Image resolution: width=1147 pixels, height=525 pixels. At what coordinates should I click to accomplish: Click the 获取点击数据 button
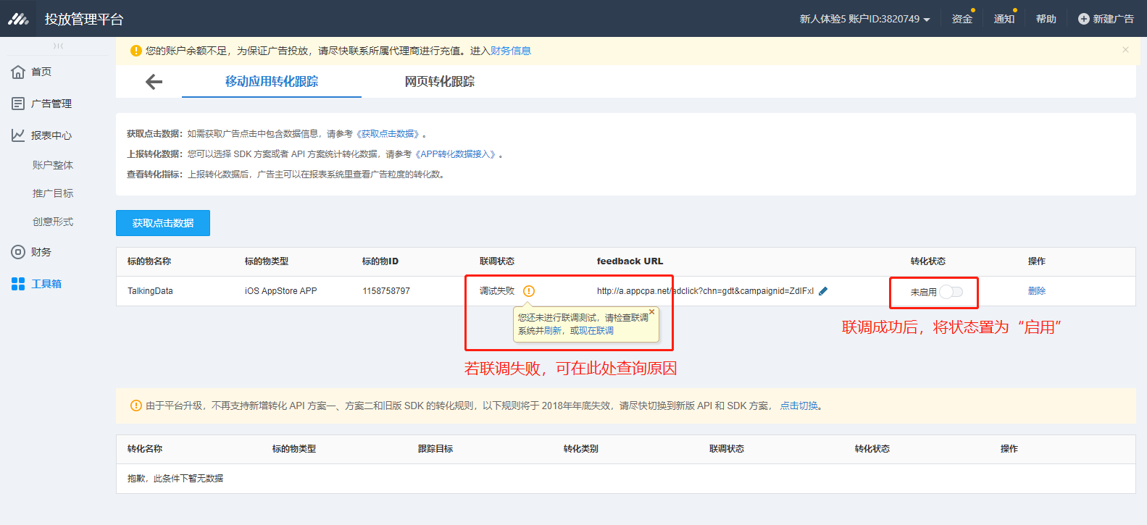pos(163,223)
